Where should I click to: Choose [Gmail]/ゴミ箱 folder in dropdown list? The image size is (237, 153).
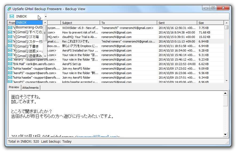(29, 37)
